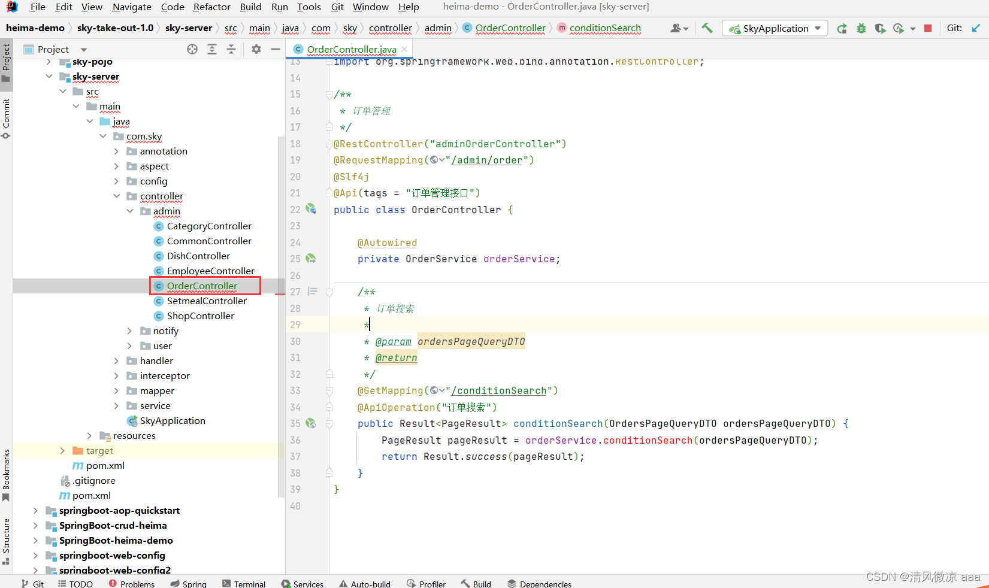Expand all in Project panel
Screen dimensions: 989x588
(x=212, y=49)
